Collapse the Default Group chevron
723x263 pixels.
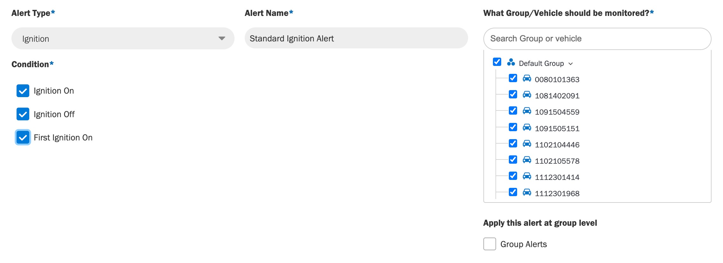571,64
